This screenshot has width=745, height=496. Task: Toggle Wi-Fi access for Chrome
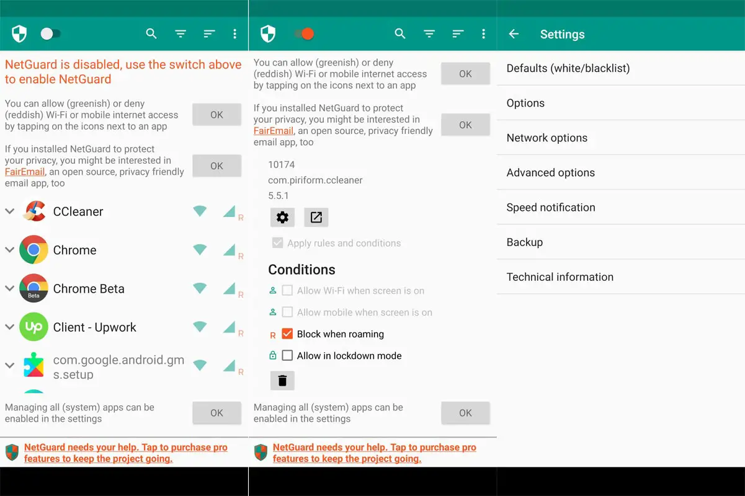(x=200, y=250)
